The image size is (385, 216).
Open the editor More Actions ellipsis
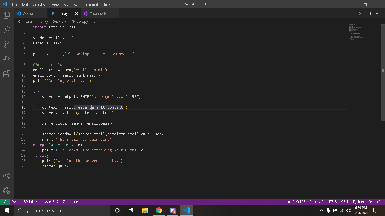(378, 13)
